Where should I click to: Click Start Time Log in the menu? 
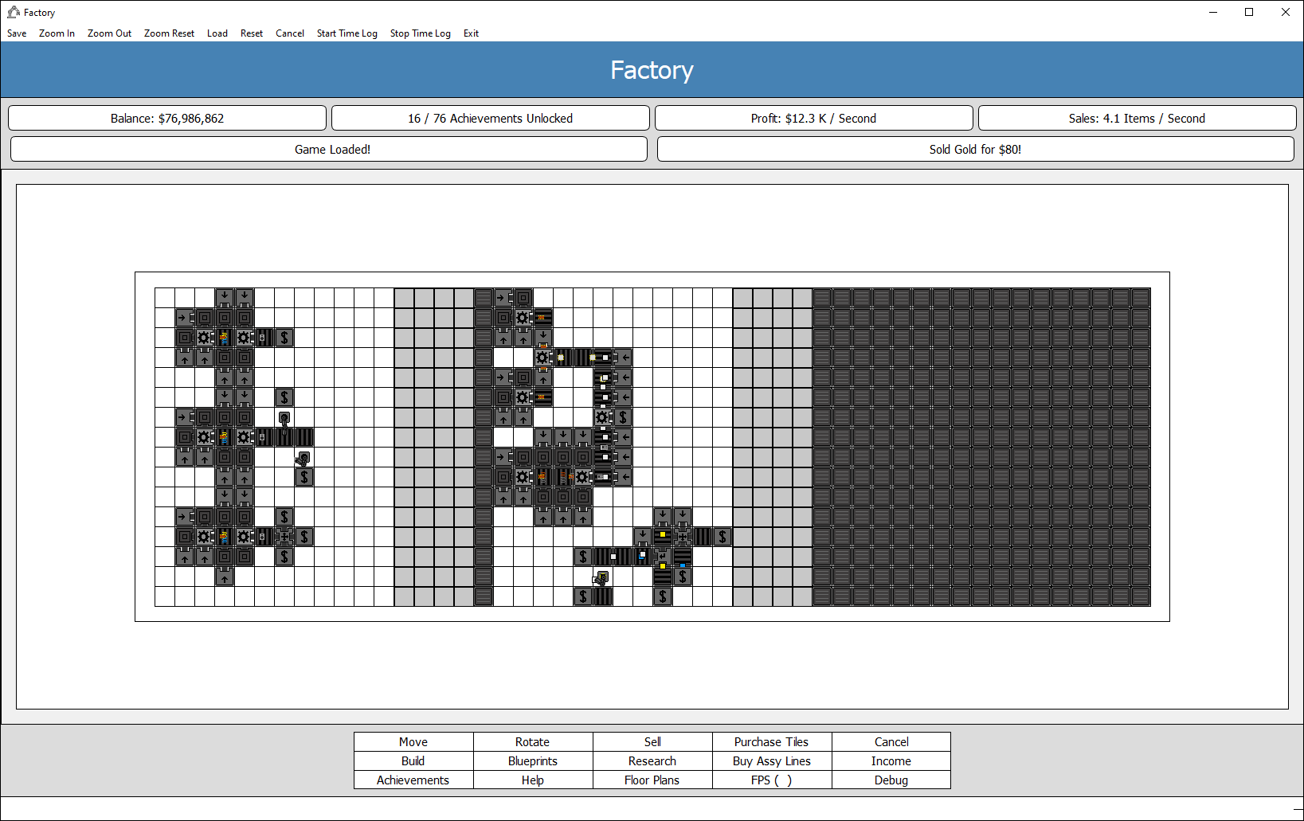[347, 33]
